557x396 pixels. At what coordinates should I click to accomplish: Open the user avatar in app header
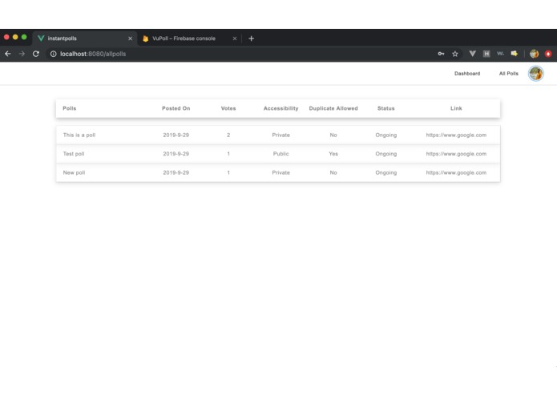[535, 74]
